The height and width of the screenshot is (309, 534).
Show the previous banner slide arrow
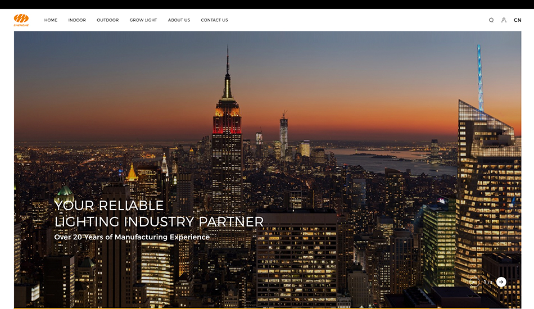[x=474, y=282]
